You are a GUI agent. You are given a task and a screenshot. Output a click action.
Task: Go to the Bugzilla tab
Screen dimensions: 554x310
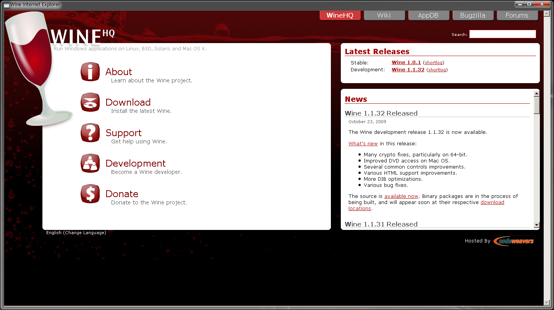[473, 15]
